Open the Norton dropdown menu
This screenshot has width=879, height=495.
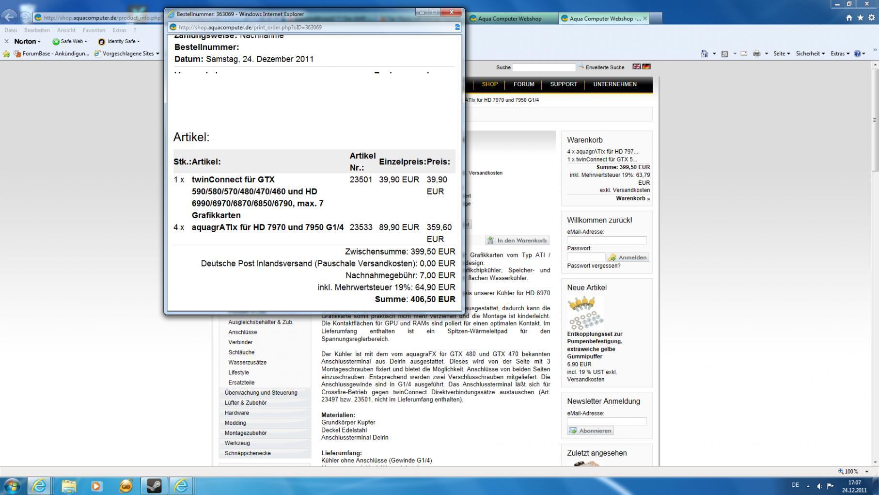click(27, 41)
